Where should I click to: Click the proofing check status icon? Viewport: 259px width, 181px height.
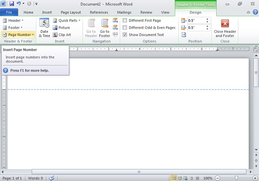(51, 178)
